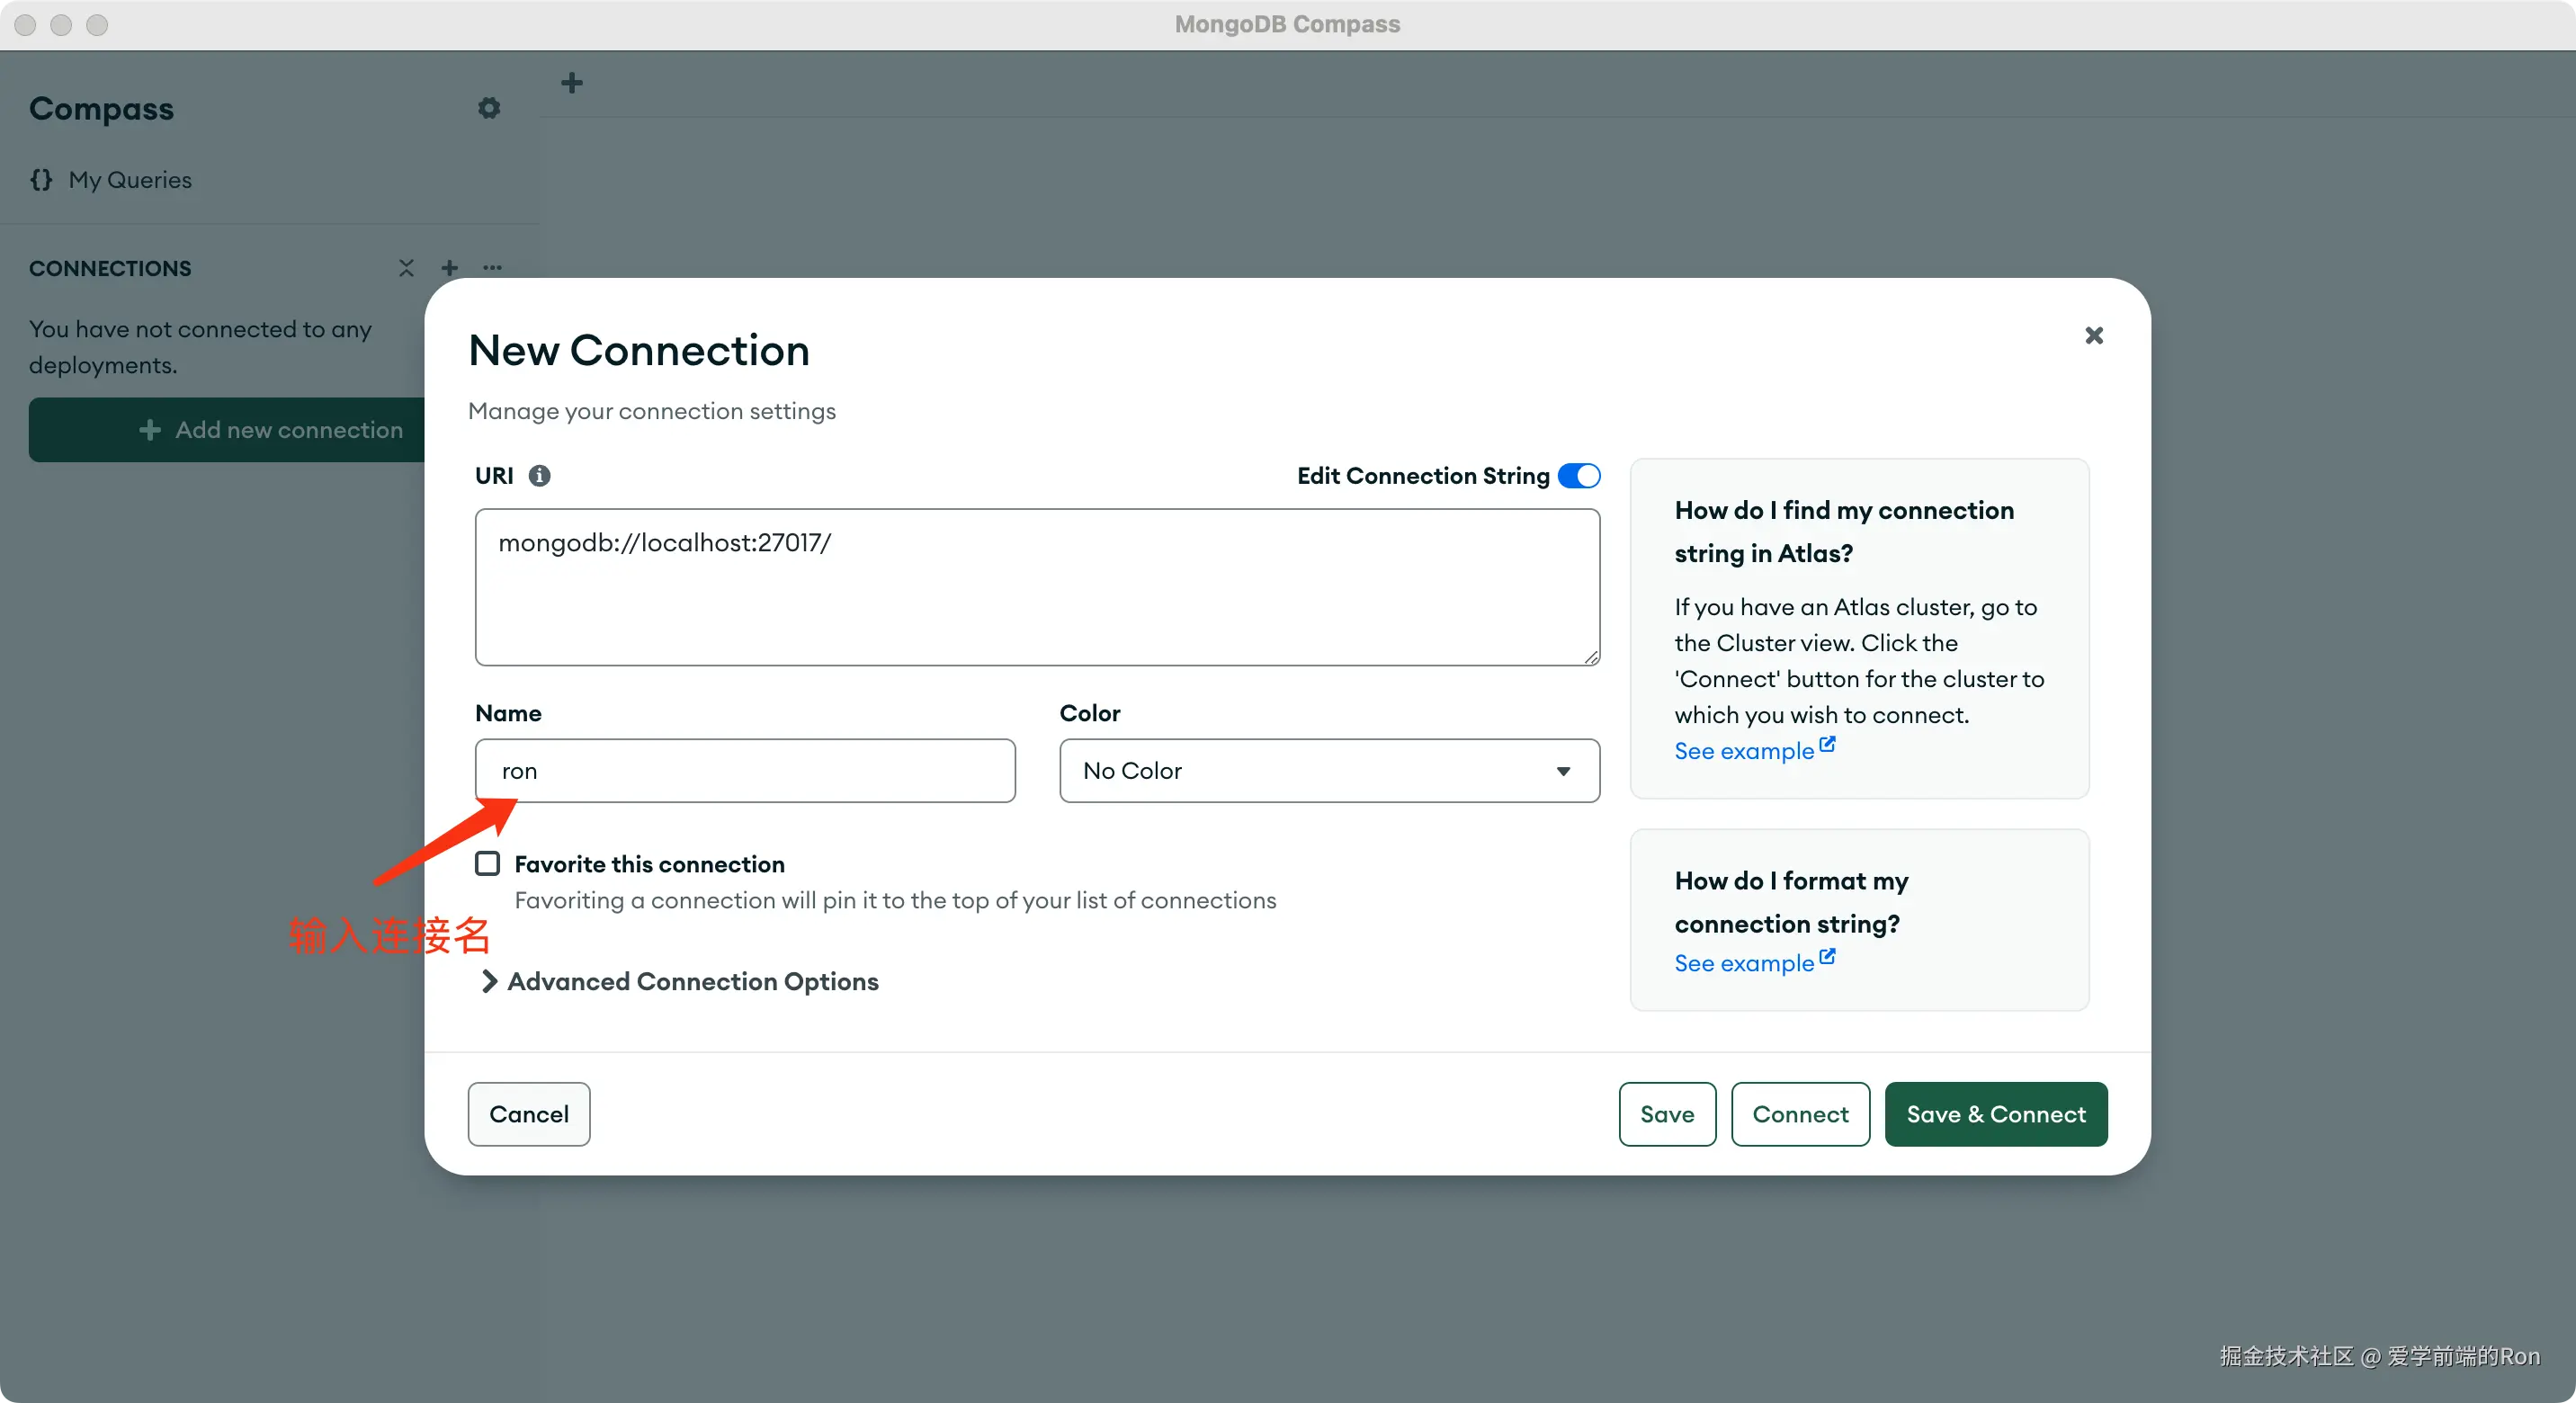
Task: Open the No Color dropdown
Action: click(1328, 770)
